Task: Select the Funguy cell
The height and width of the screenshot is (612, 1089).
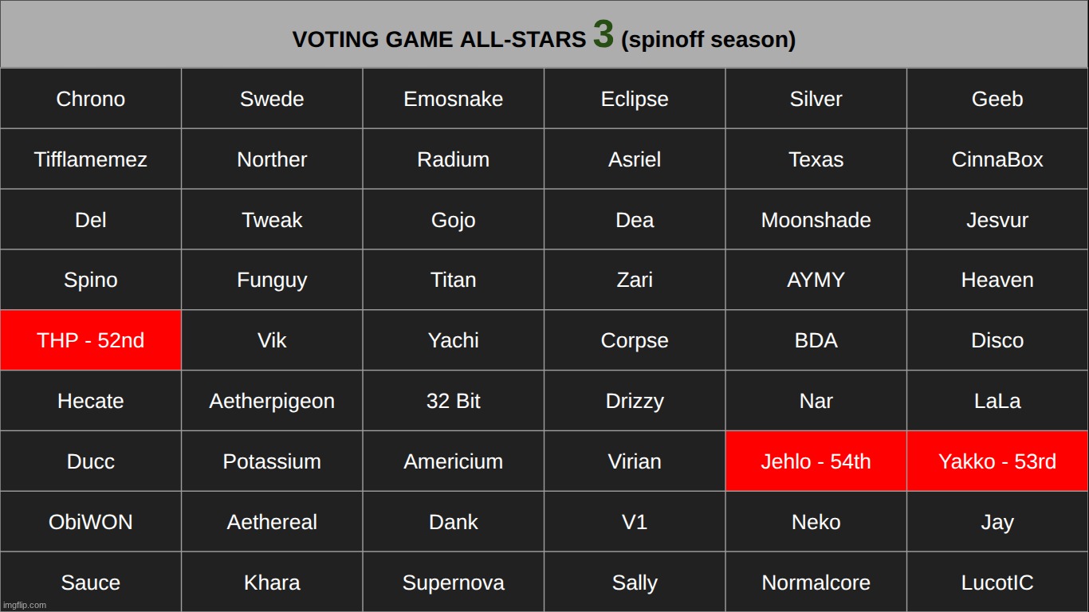Action: pyautogui.click(x=272, y=280)
